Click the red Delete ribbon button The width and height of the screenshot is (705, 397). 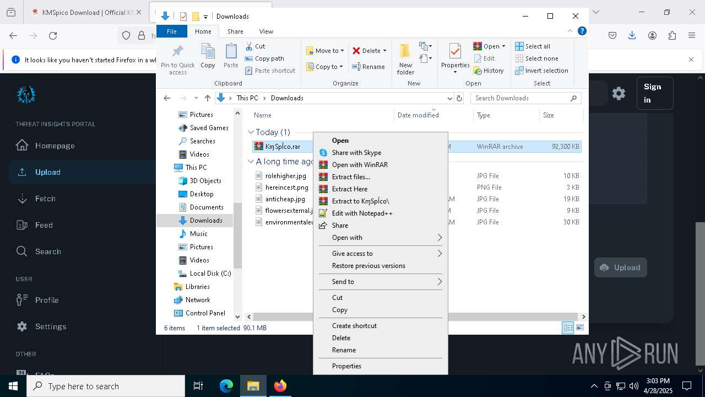369,51
